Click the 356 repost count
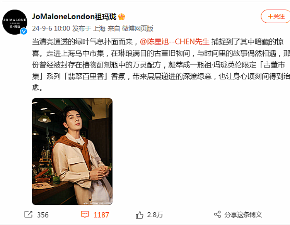 click(x=43, y=215)
